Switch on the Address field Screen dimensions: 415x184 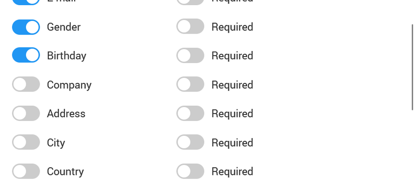click(x=26, y=113)
